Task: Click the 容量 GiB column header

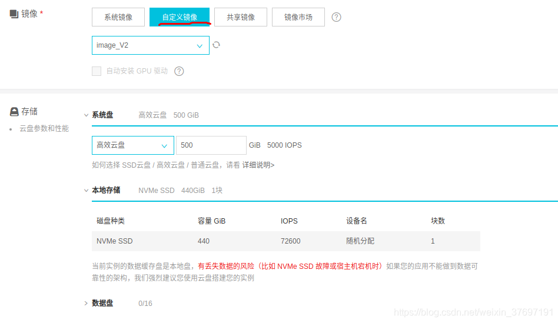Action: click(212, 221)
